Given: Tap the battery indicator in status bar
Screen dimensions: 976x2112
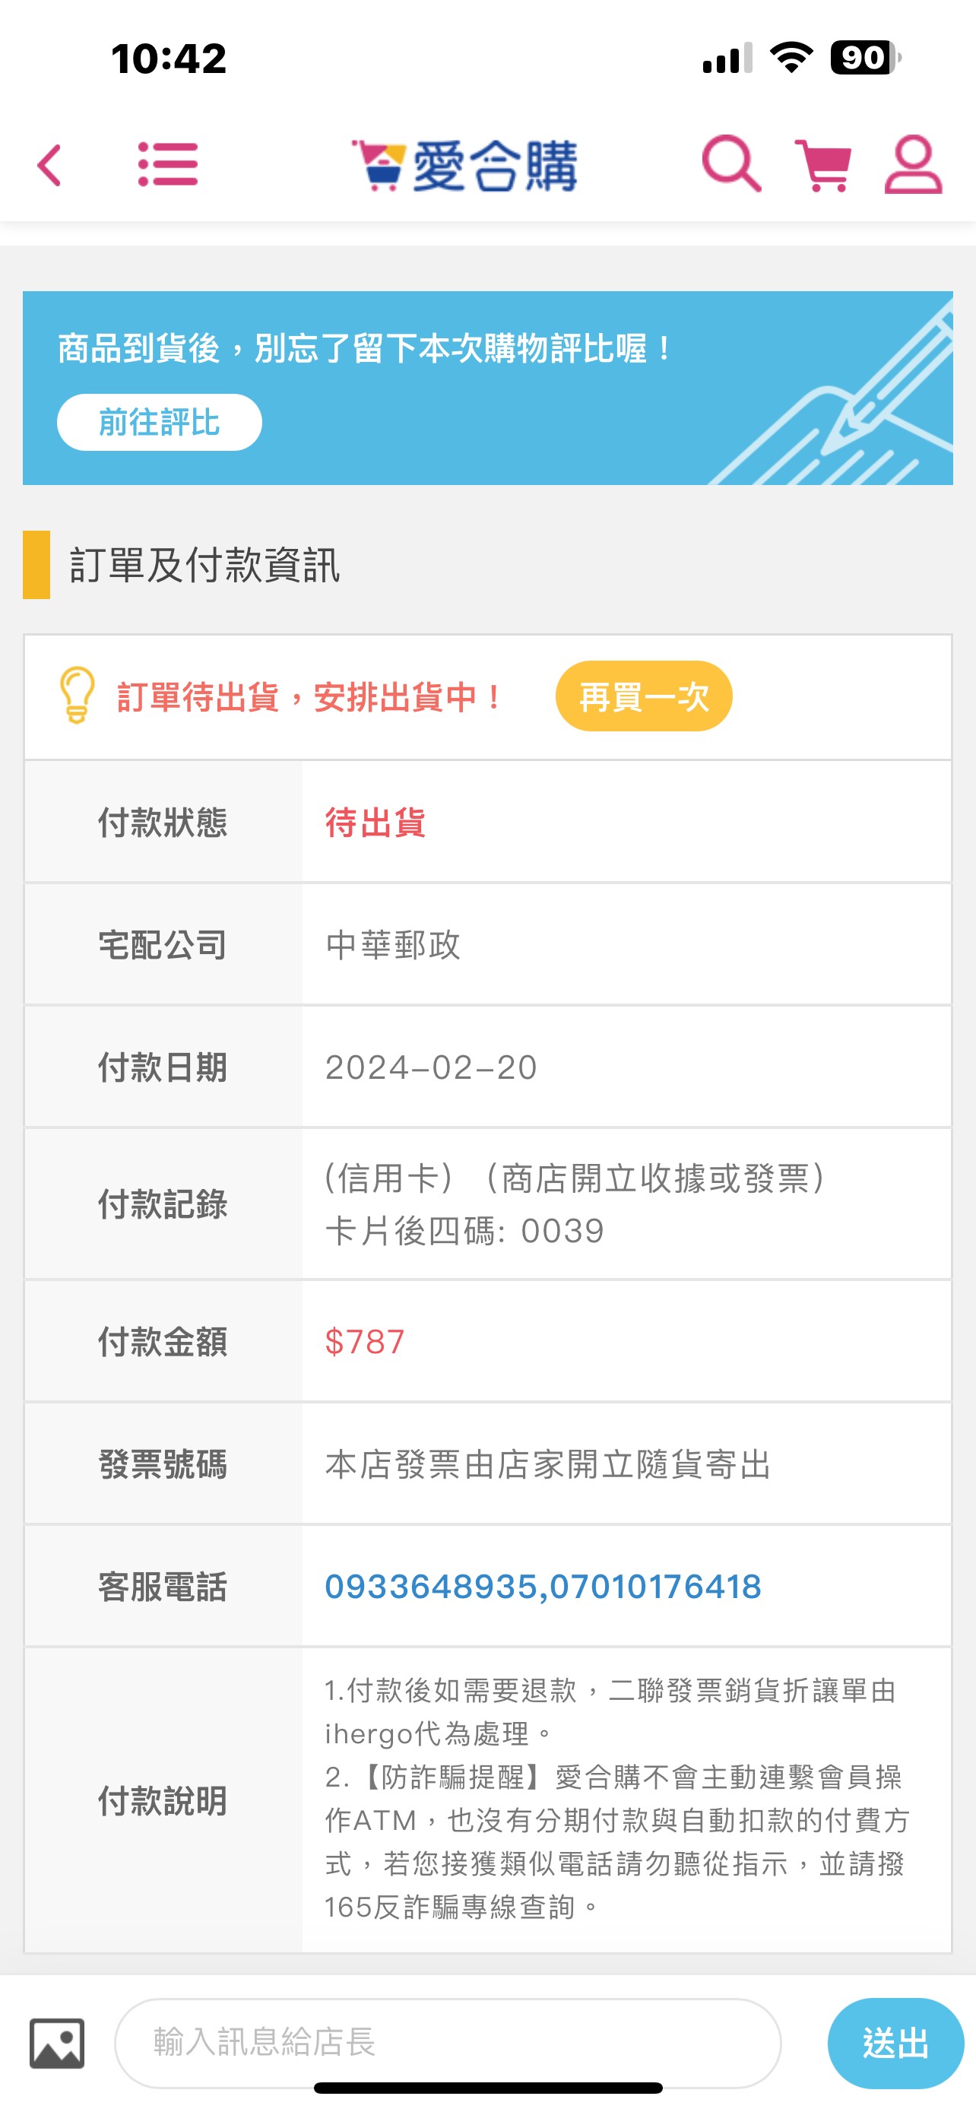Looking at the screenshot, I should coord(865,57).
